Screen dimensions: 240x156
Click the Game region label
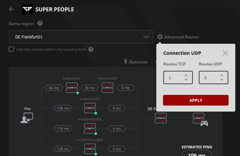click(x=21, y=24)
